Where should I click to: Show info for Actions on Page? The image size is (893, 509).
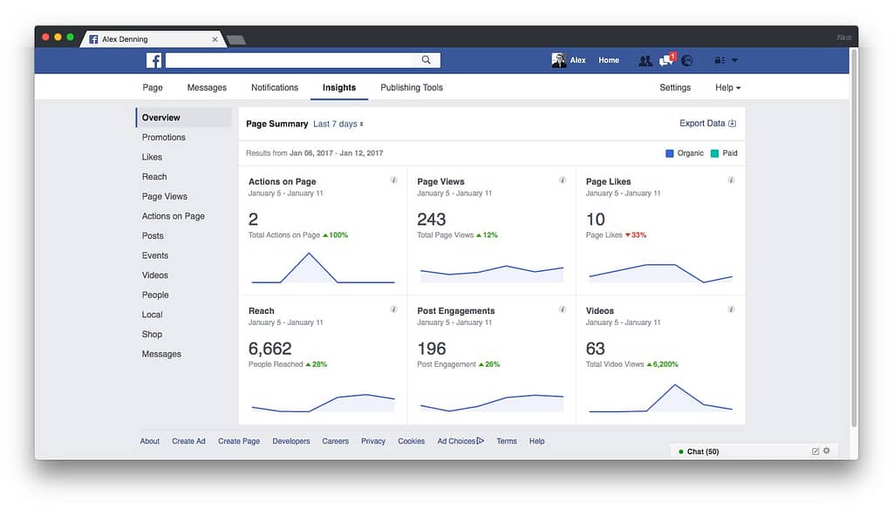393,180
